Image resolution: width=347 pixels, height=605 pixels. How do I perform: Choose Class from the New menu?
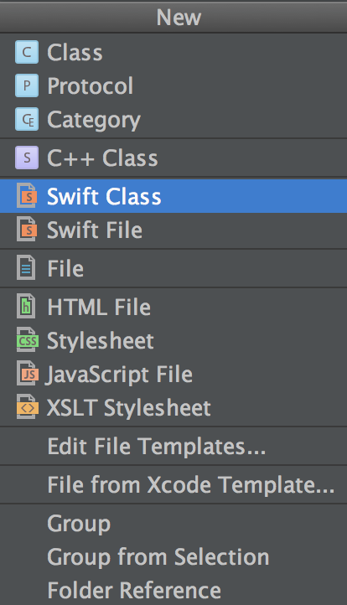click(173, 52)
